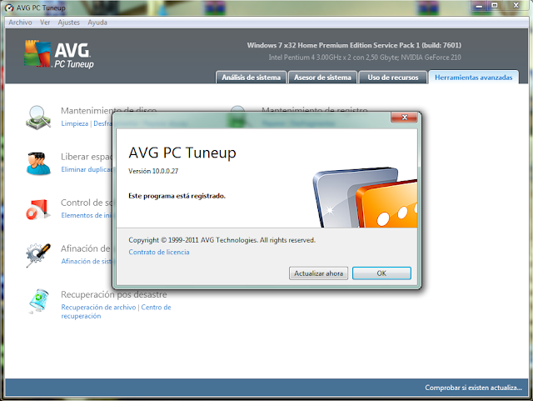533x401 pixels.
Task: Click the Intel Pentium 4 hardware info text
Action: (x=365, y=58)
